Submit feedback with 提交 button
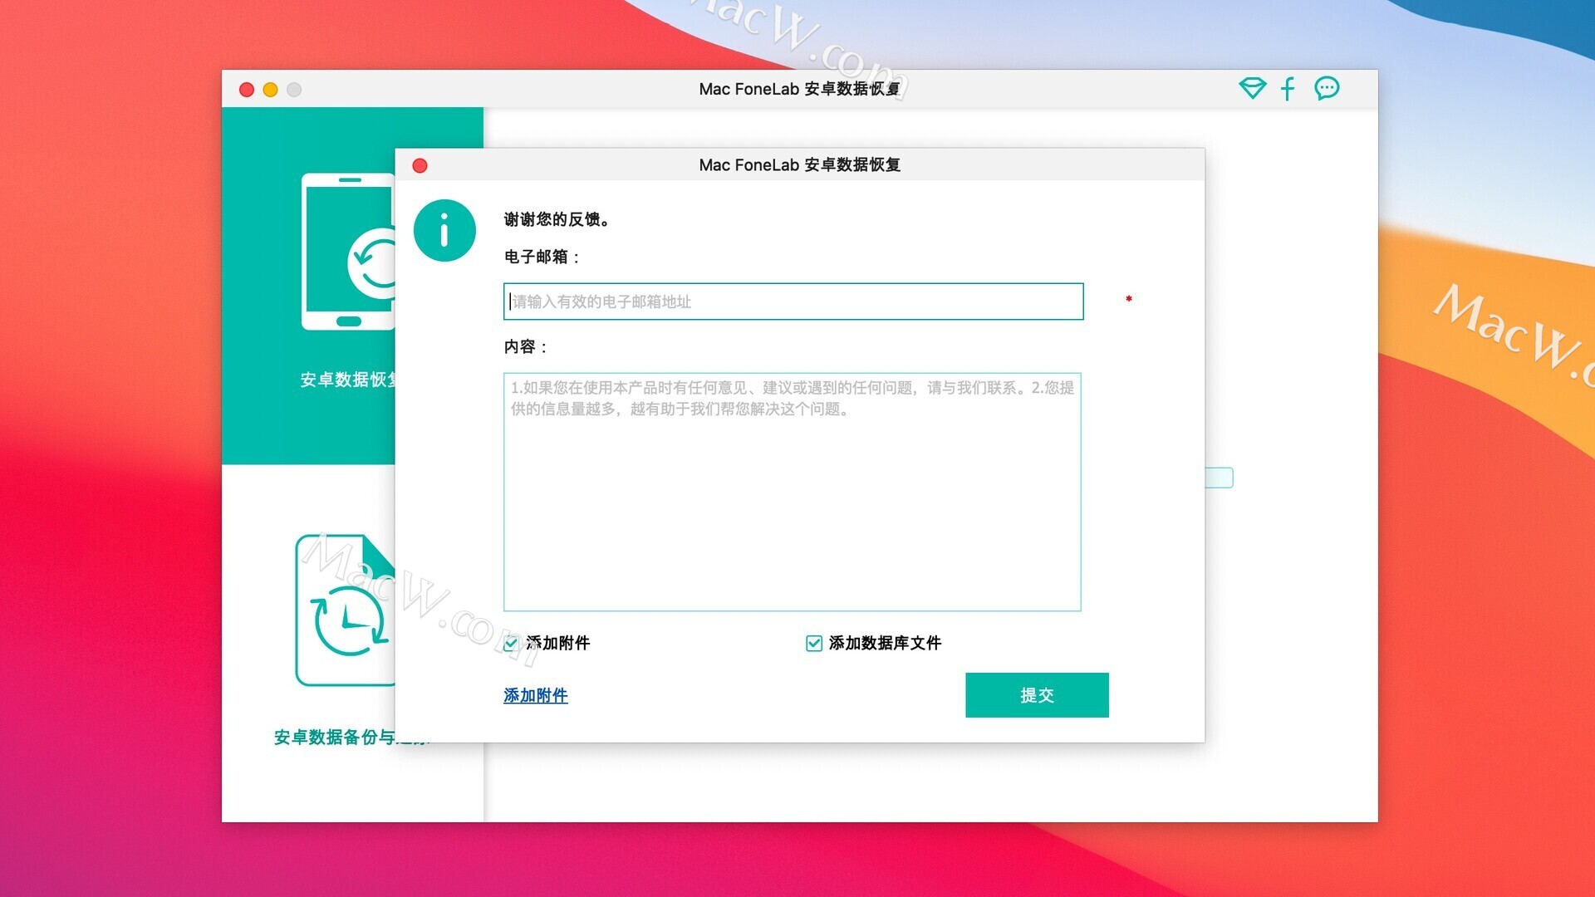 [x=1037, y=695]
